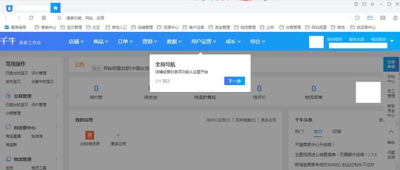This screenshot has height=170, width=400.
Task: Switch to the 官方 news tab
Action: coord(318,132)
